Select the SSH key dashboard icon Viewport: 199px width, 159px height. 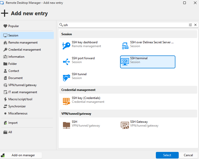[x=67, y=46]
